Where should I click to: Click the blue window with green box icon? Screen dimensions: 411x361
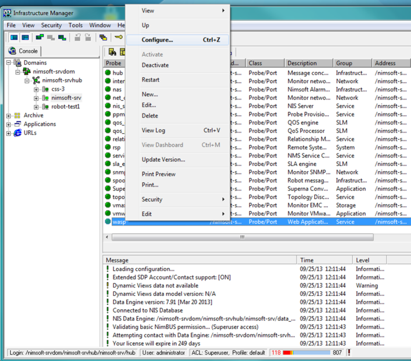click(62, 37)
